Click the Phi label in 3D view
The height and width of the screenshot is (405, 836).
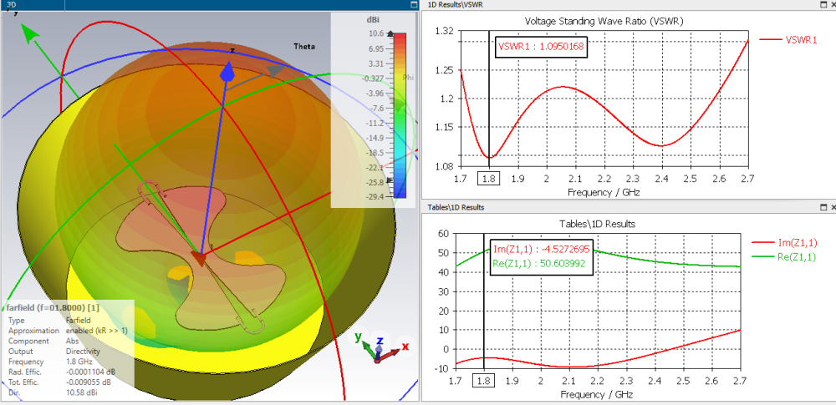[408, 78]
